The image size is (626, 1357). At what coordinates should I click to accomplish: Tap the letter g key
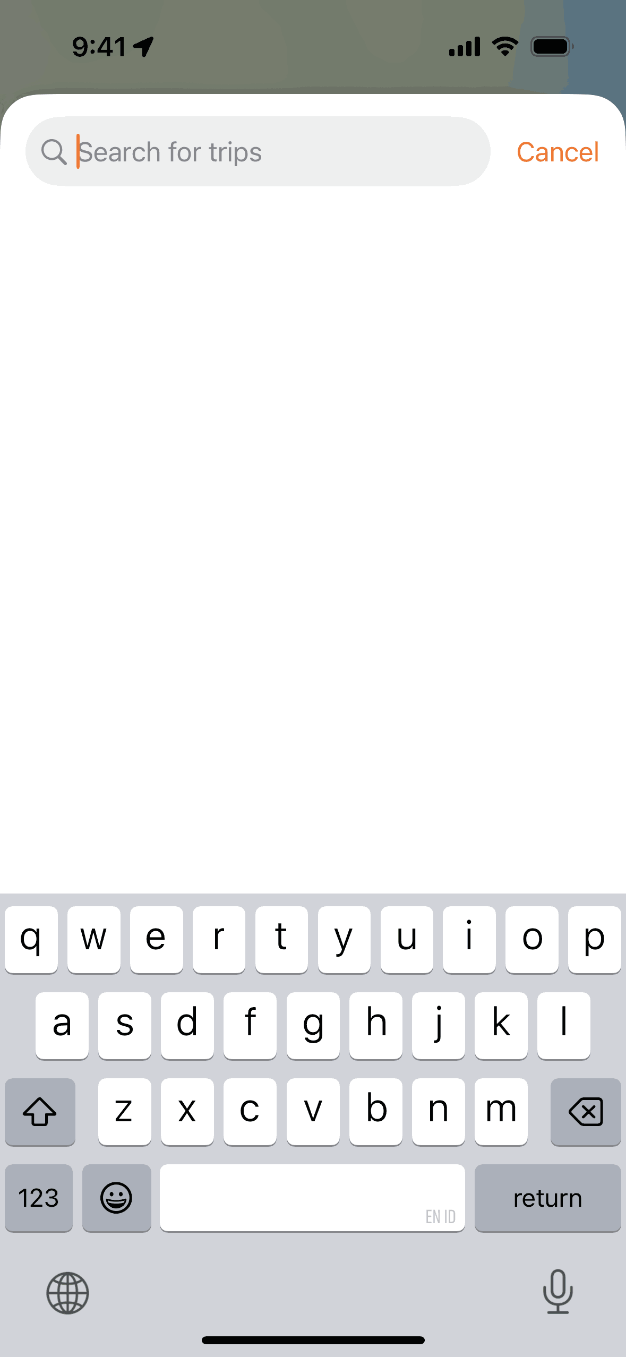313,1026
